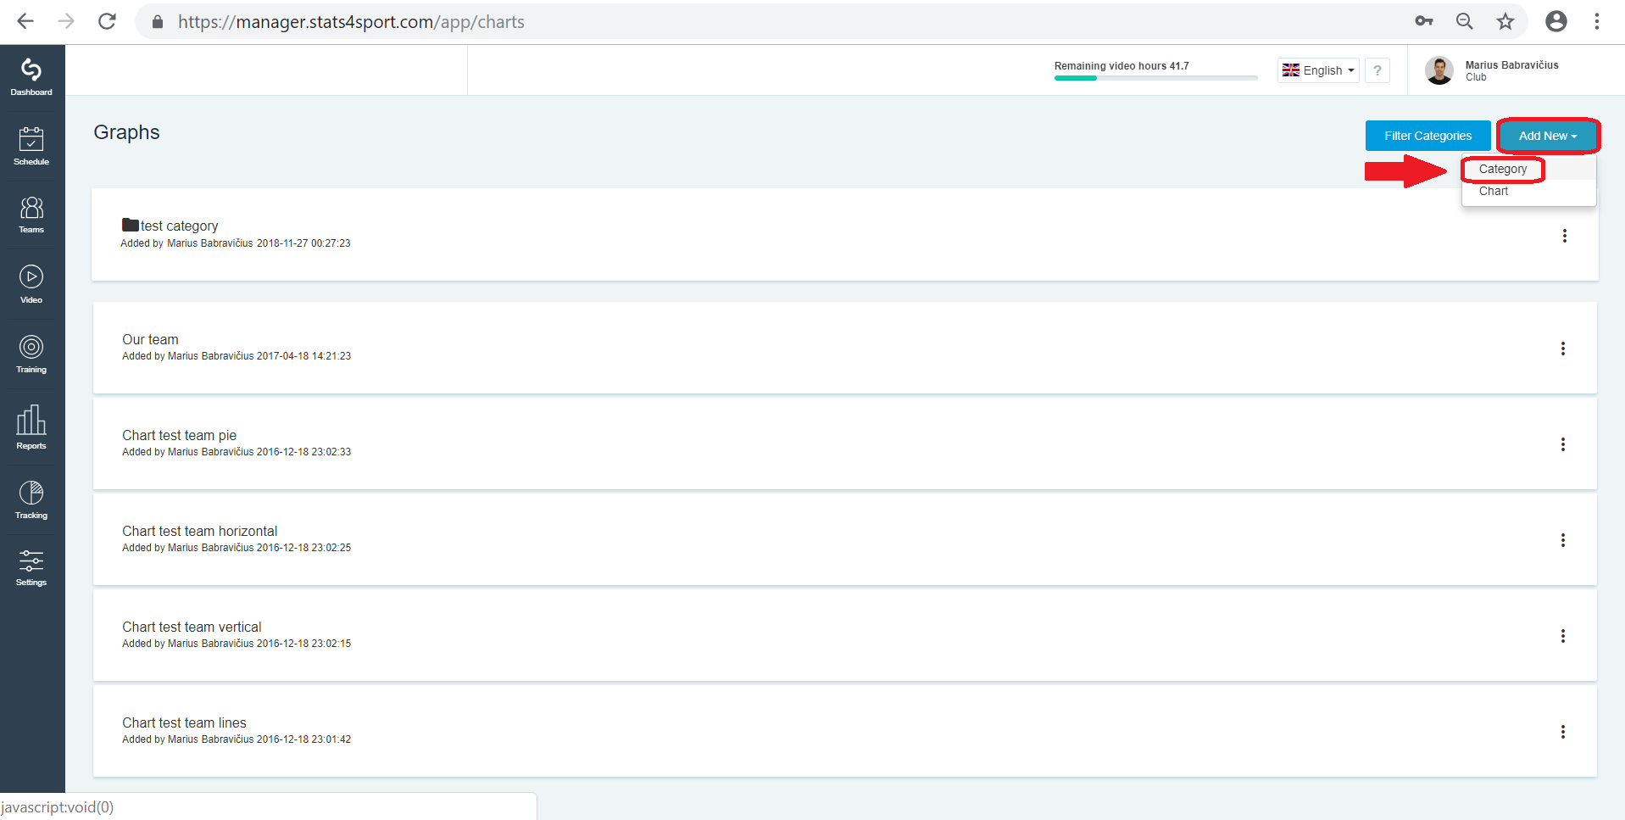Click the Filter Categories button

coord(1427,136)
